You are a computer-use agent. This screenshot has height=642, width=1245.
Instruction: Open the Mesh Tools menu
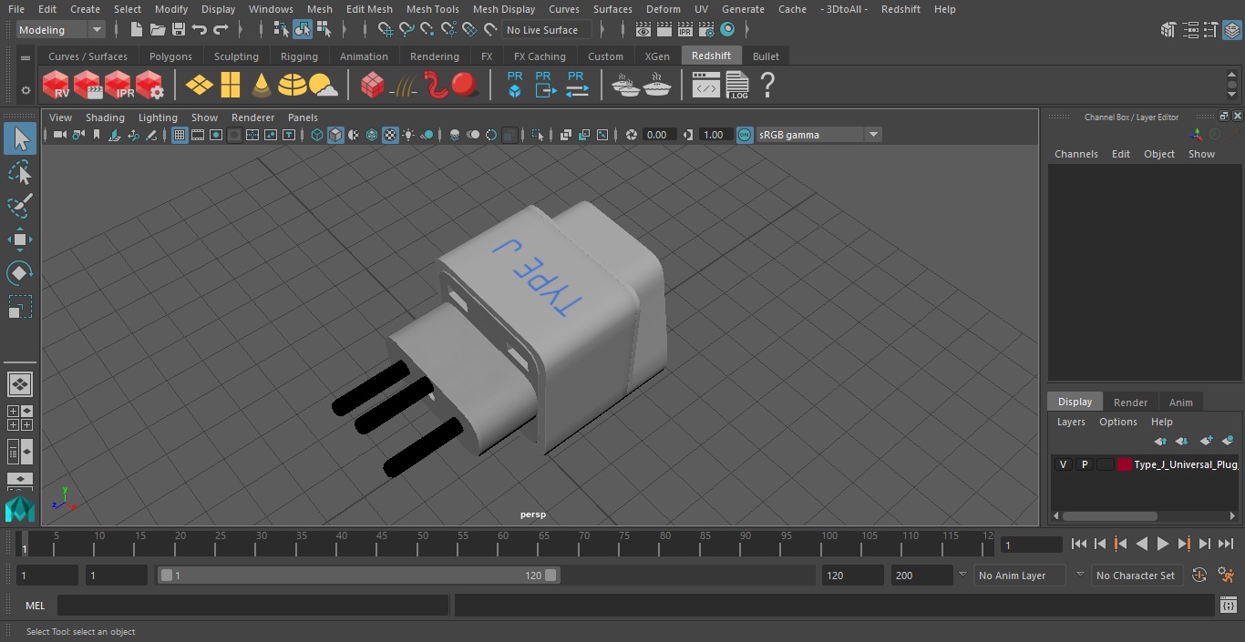pos(432,9)
